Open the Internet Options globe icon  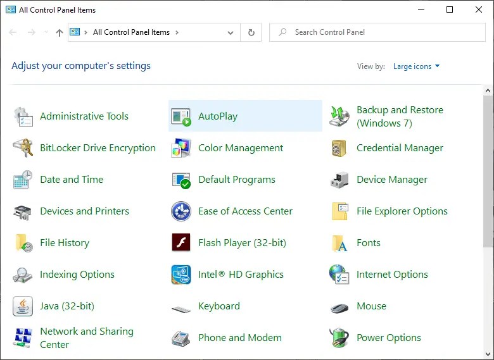(x=339, y=275)
